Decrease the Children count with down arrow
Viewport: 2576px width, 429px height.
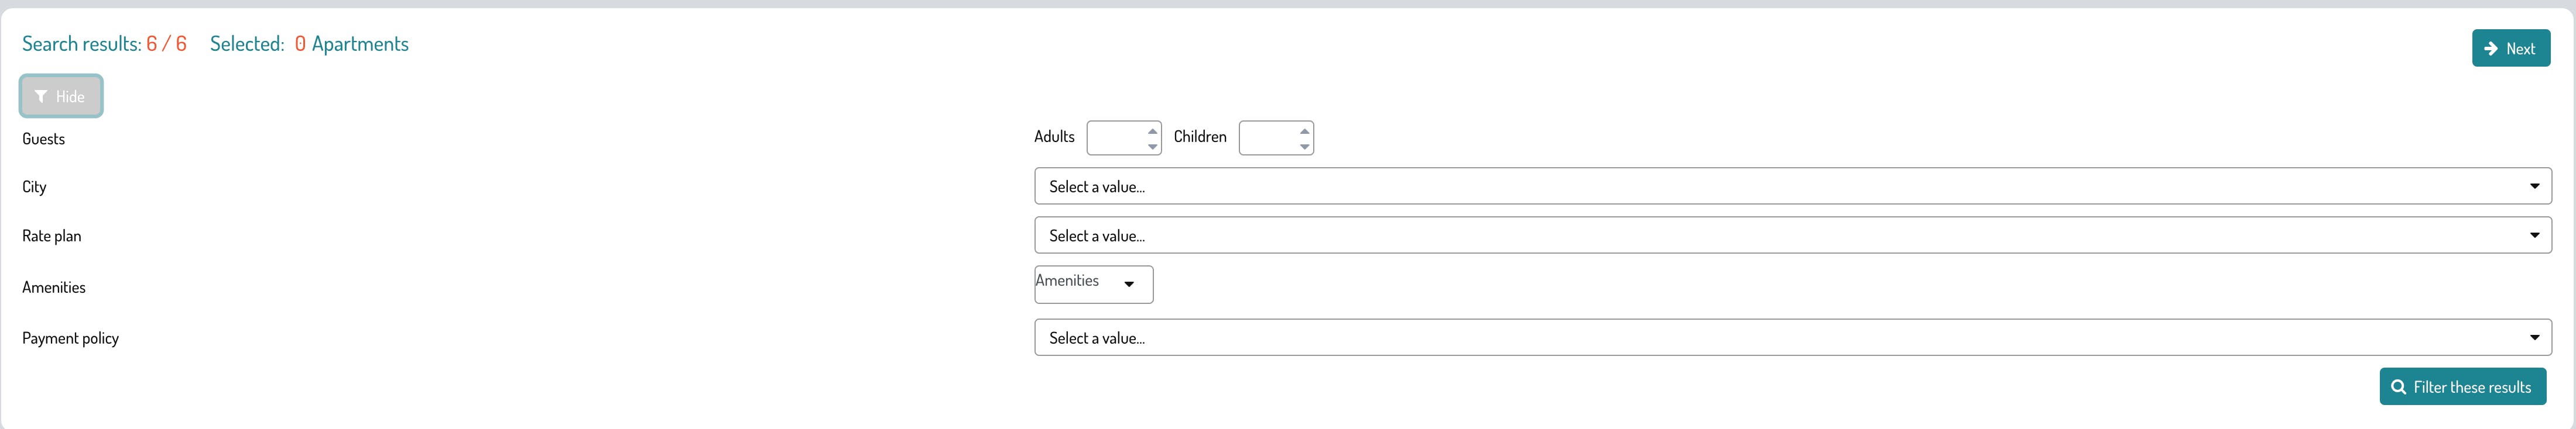[x=1304, y=147]
